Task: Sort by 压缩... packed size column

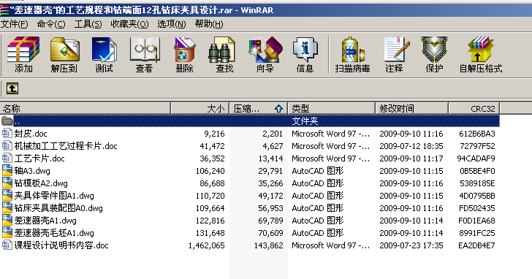Action: [x=259, y=109]
